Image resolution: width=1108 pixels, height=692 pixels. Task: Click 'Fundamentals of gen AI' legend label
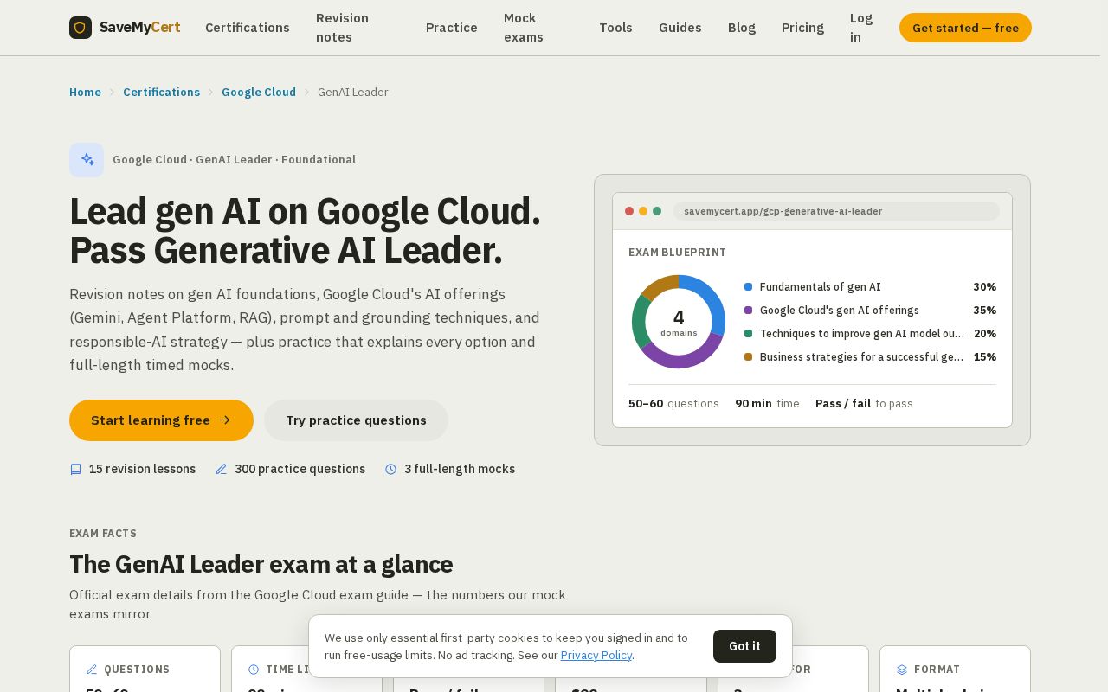pyautogui.click(x=820, y=287)
